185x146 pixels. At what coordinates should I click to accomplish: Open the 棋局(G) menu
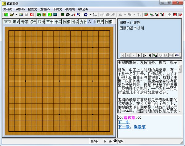[70, 9]
